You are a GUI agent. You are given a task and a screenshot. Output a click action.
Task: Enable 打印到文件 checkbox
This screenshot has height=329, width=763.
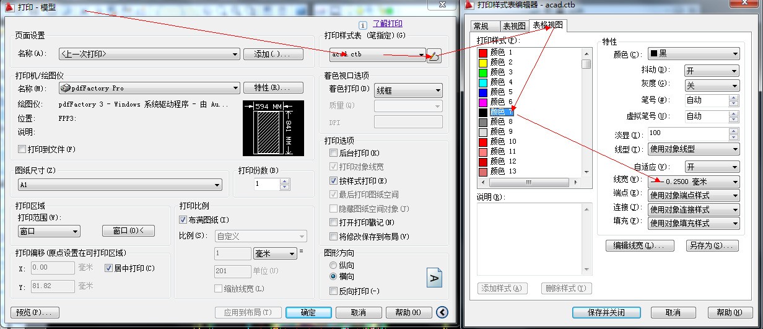(22, 149)
